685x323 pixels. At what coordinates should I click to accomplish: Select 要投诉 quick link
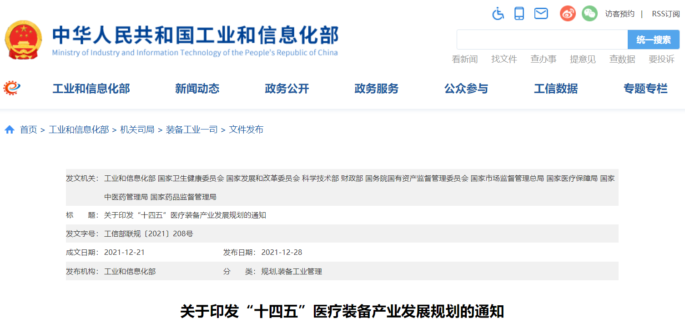(661, 59)
